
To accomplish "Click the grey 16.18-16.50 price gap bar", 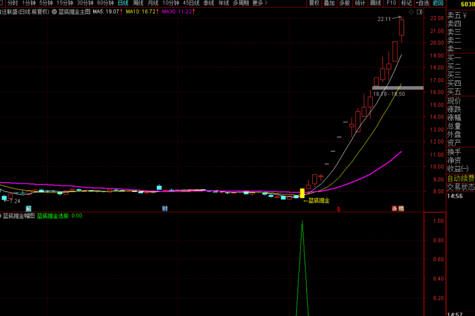I will tap(398, 88).
